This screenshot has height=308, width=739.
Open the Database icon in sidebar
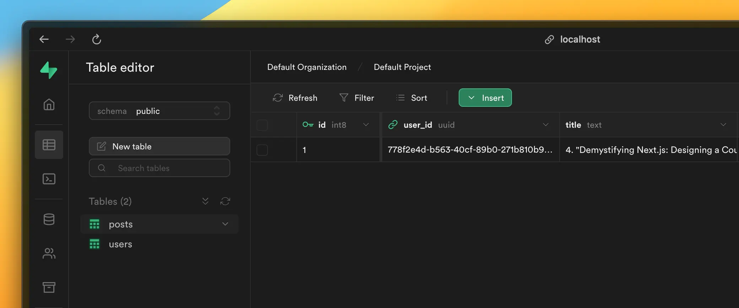click(49, 219)
